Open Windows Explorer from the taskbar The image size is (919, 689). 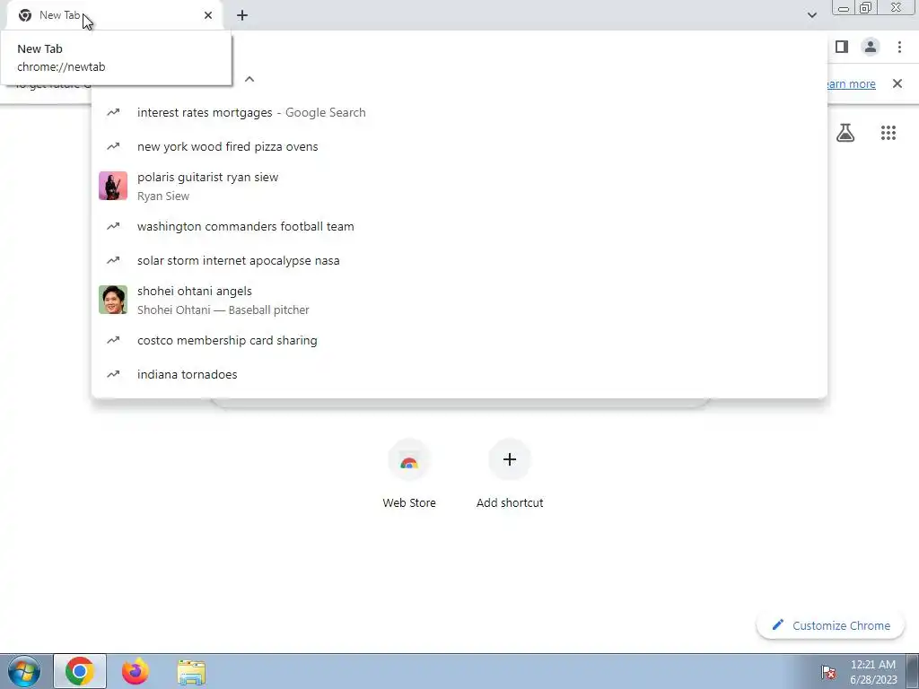tap(191, 671)
